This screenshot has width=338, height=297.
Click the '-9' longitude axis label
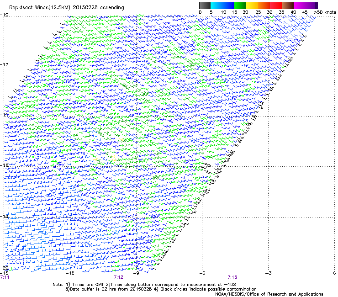click(136, 273)
